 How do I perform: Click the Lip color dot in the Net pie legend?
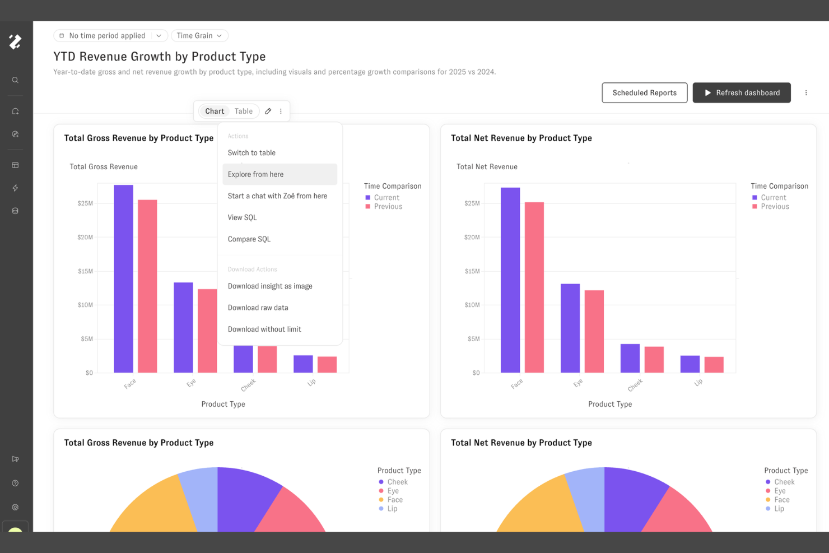[x=768, y=509]
